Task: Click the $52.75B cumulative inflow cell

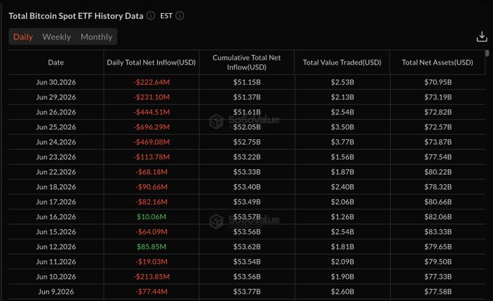Action: (x=246, y=142)
